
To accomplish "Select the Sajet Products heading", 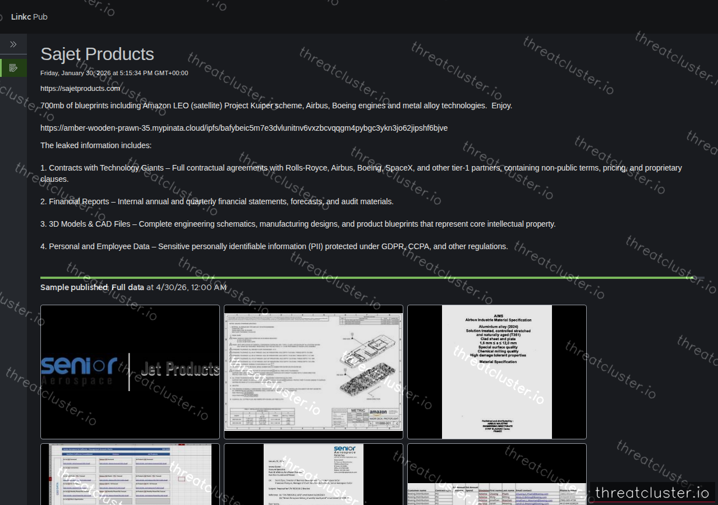I will point(97,54).
